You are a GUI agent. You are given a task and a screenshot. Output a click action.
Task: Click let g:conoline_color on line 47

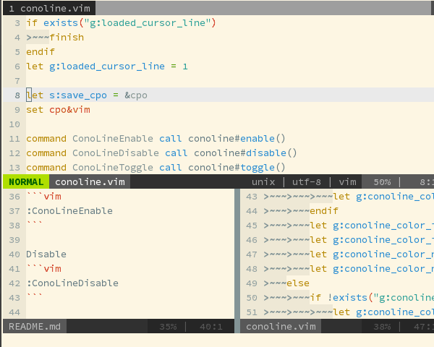point(372,254)
